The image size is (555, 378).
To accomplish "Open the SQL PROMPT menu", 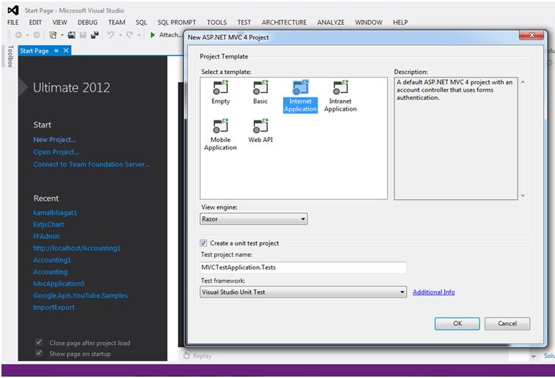I will 177,22.
